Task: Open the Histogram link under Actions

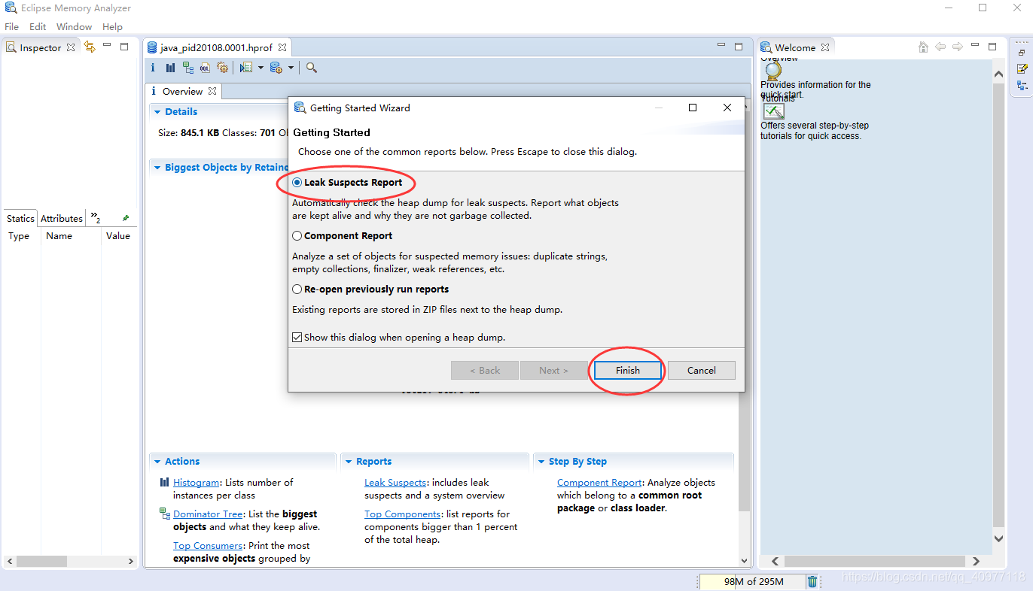Action: pyautogui.click(x=196, y=483)
